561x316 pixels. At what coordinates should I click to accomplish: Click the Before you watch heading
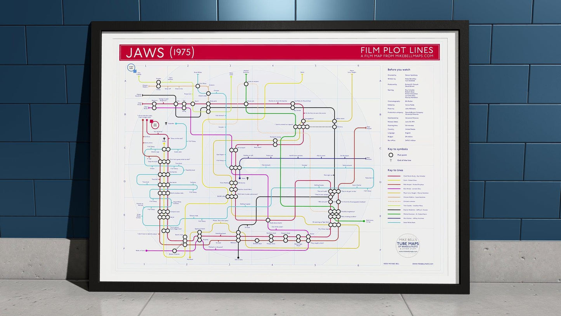(399, 70)
